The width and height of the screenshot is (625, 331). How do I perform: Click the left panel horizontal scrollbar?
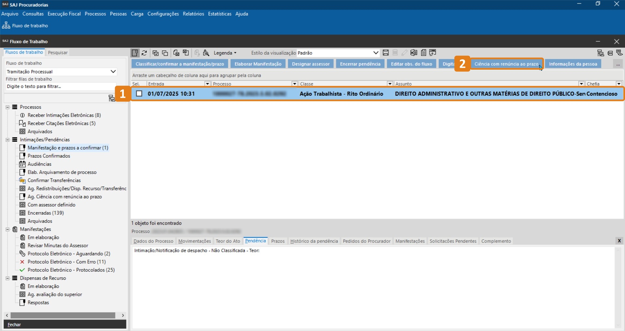(x=63, y=315)
